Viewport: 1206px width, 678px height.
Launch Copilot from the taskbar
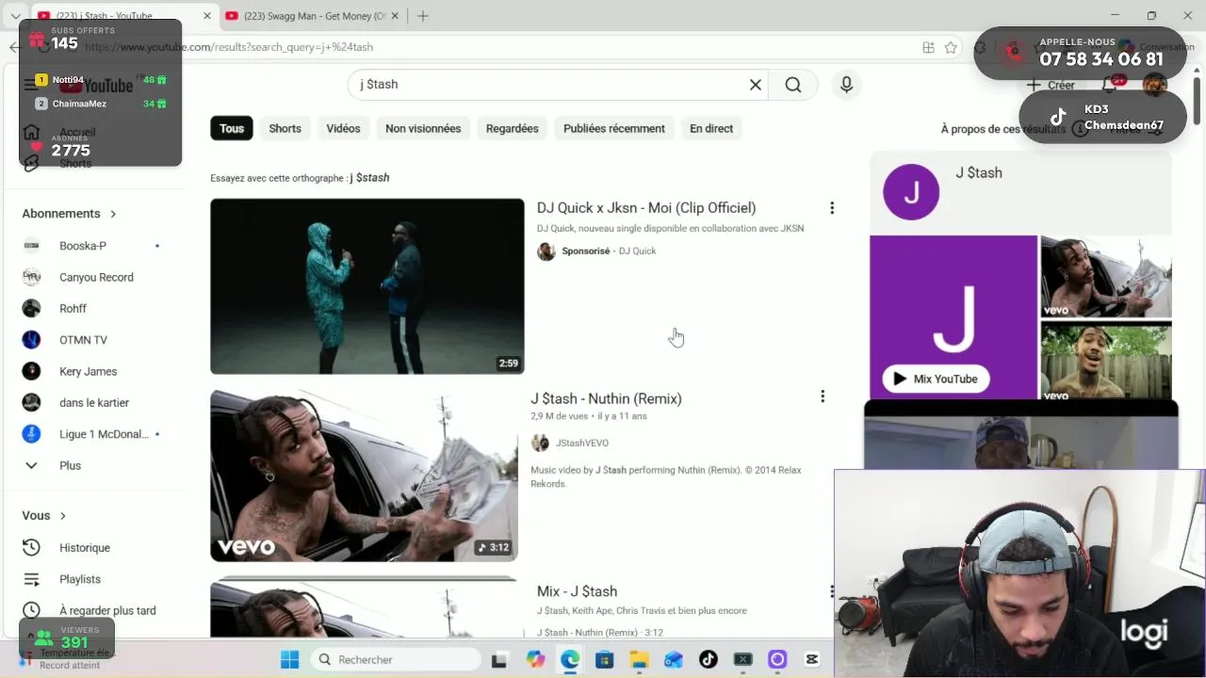click(x=535, y=659)
